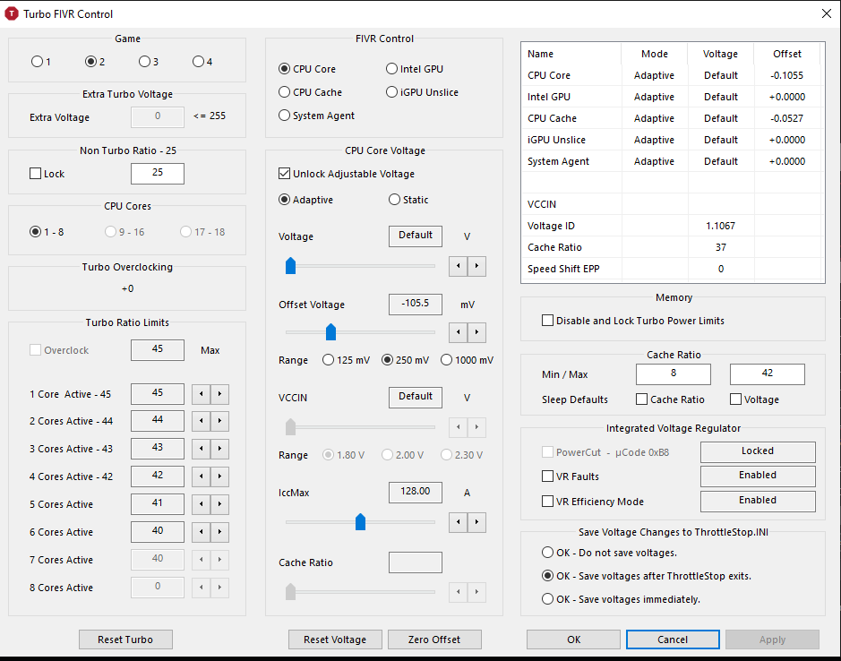The height and width of the screenshot is (661, 841).
Task: Click the Cache Ratio Max input field
Action: pyautogui.click(x=767, y=373)
